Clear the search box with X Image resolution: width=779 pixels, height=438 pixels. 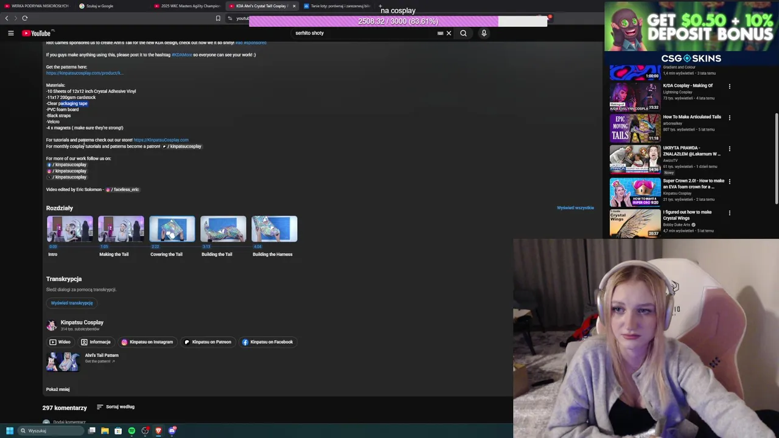(449, 33)
